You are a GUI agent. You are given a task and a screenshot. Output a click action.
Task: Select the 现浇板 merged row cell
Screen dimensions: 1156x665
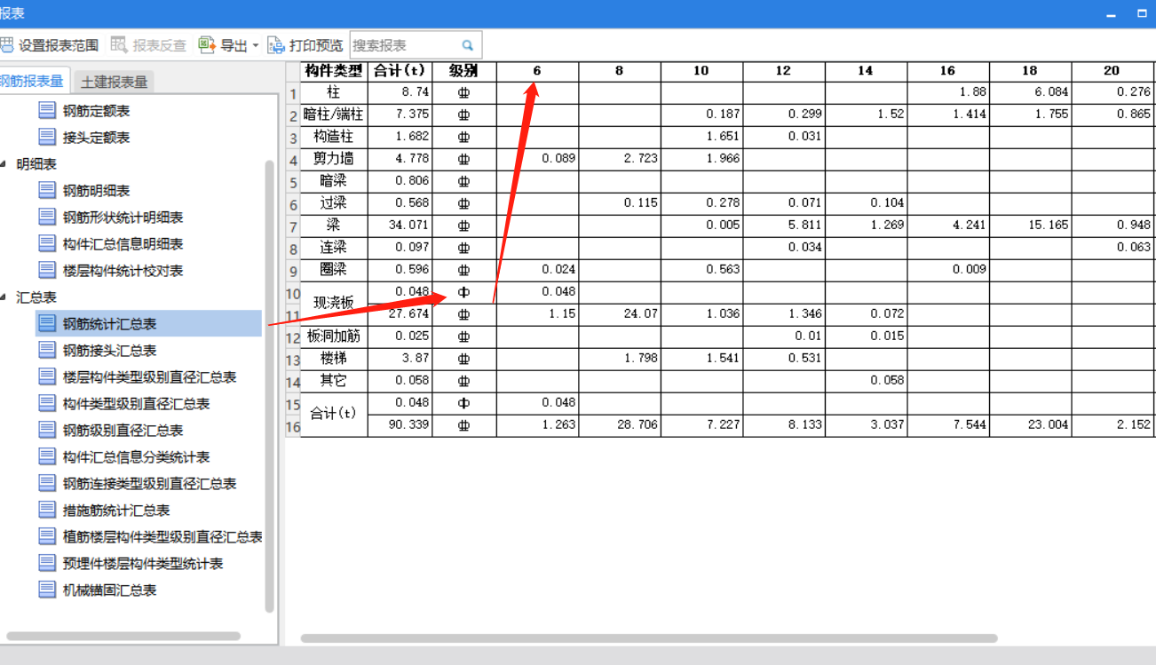tap(334, 303)
